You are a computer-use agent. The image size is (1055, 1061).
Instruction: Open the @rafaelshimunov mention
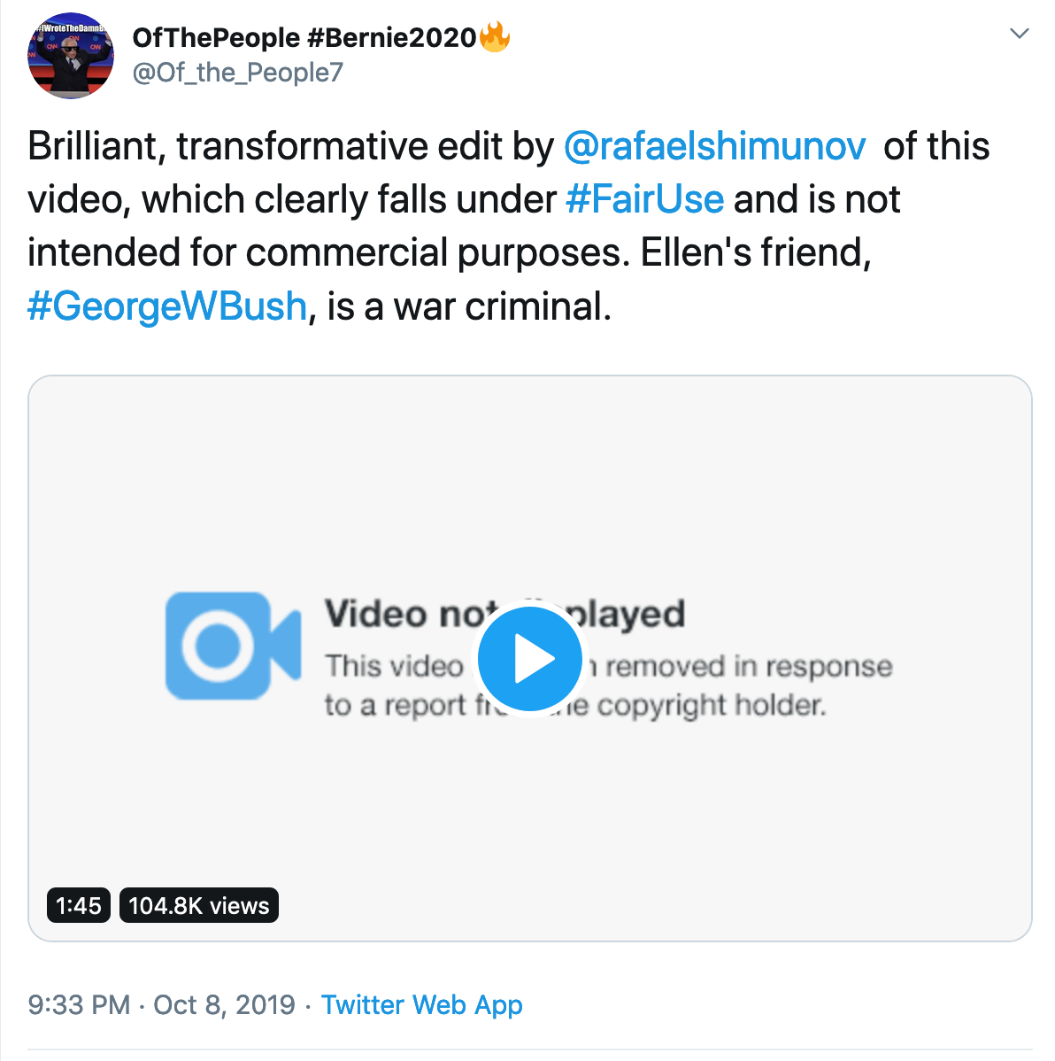coord(714,147)
